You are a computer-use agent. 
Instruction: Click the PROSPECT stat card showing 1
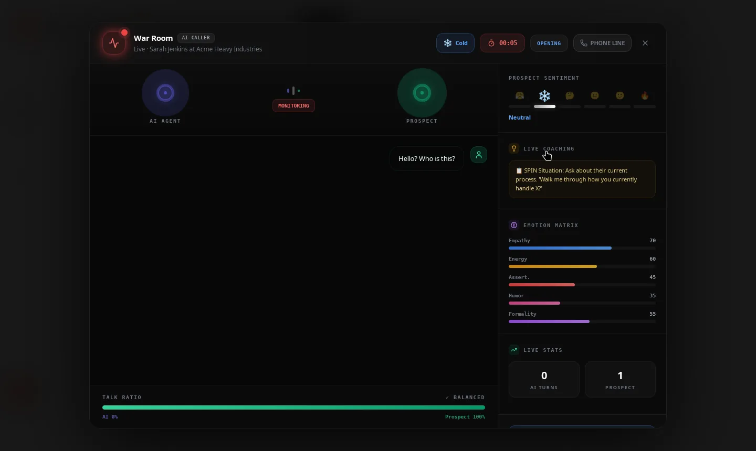tap(620, 379)
